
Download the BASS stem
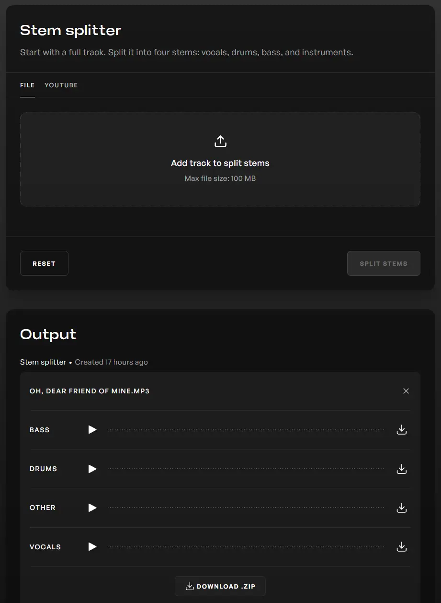(402, 430)
